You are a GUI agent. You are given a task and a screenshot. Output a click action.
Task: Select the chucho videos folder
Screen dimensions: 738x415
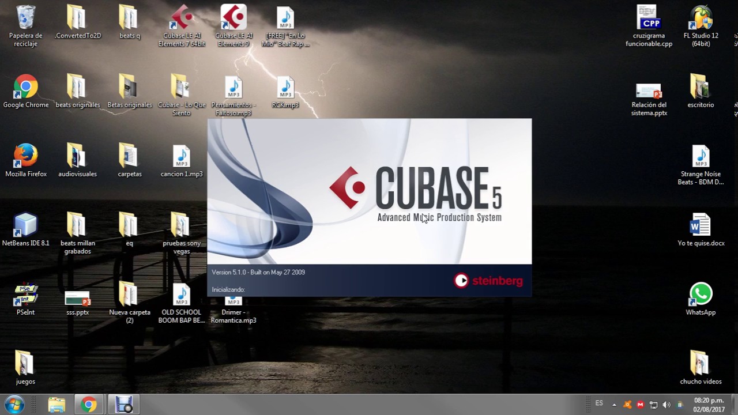tap(701, 369)
